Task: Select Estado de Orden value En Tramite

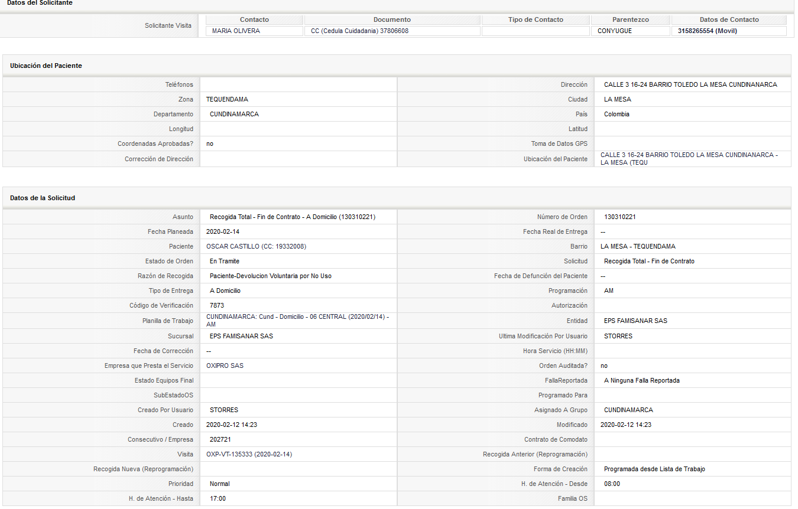Action: click(225, 261)
